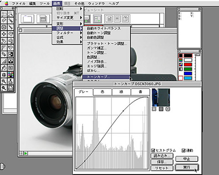Select the paintbrush tool in toolbox
Screen dimensions: 219x175
(x=11, y=27)
